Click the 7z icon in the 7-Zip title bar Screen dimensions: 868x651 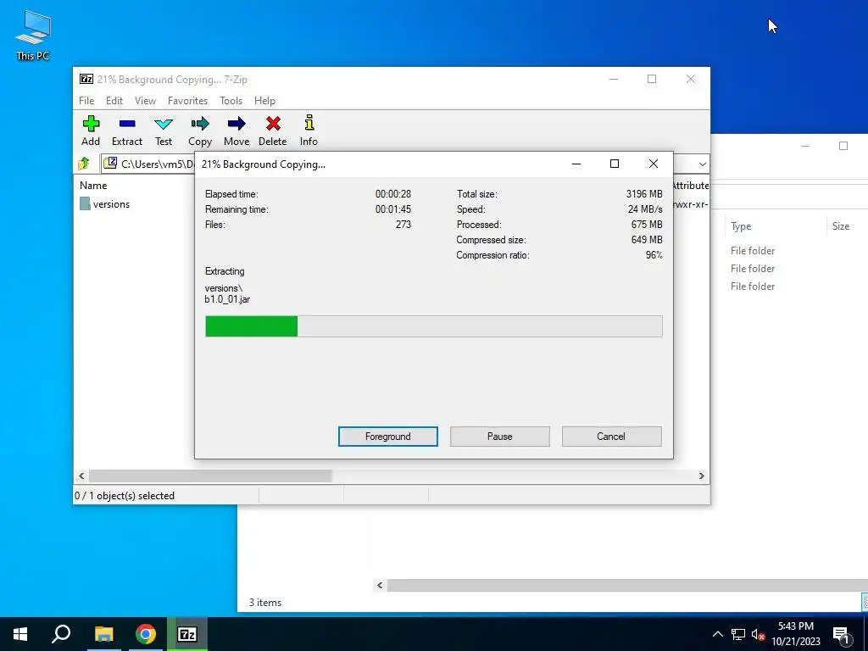(x=86, y=79)
